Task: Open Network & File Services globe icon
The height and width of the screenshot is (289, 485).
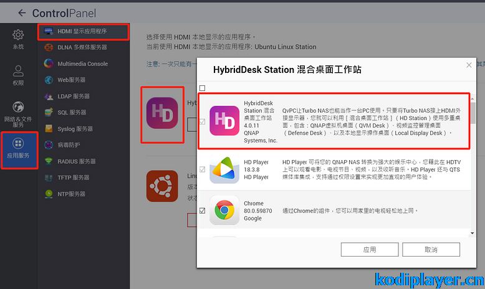Action: click(x=18, y=107)
